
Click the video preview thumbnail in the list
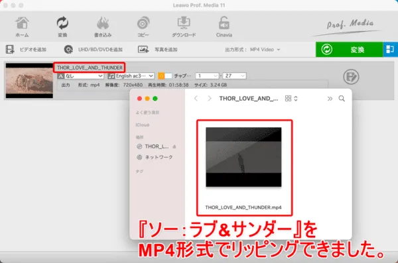click(29, 81)
